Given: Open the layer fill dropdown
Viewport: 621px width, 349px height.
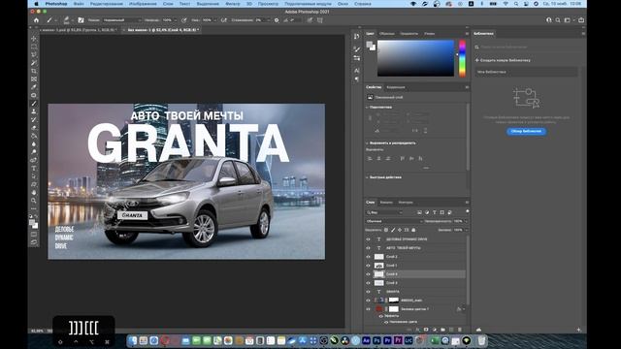Looking at the screenshot, I should coord(466,230).
